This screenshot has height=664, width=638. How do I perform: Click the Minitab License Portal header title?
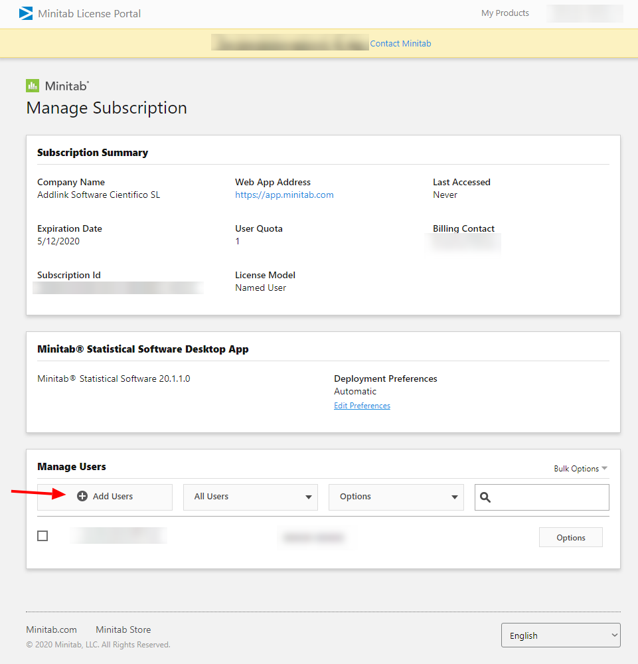click(x=90, y=13)
